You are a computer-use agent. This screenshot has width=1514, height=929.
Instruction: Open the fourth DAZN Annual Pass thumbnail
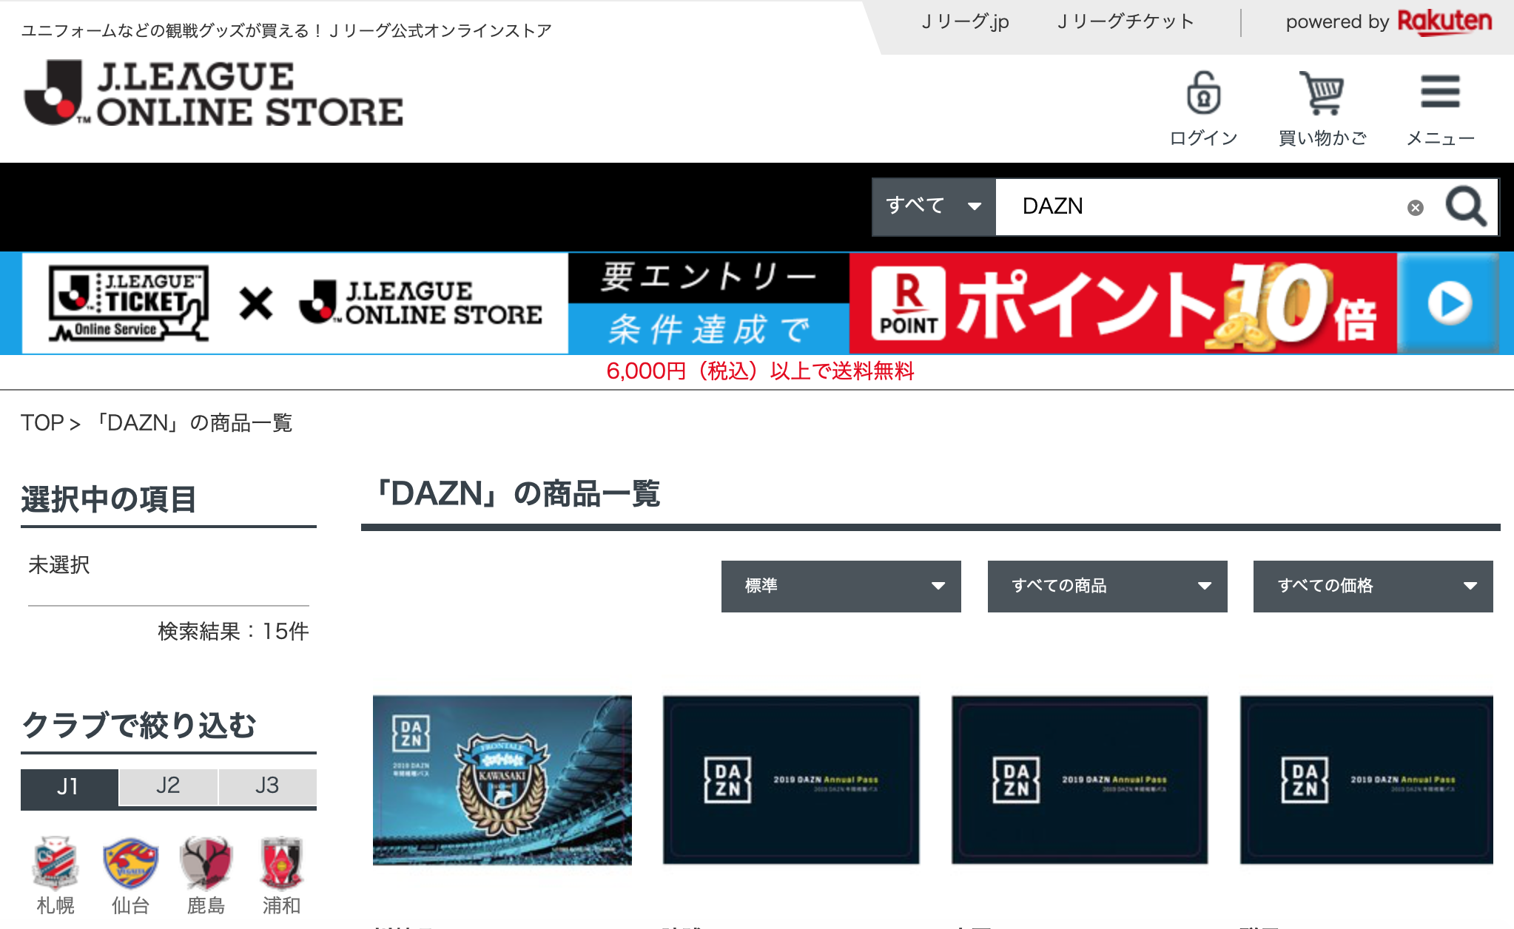pyautogui.click(x=1367, y=780)
